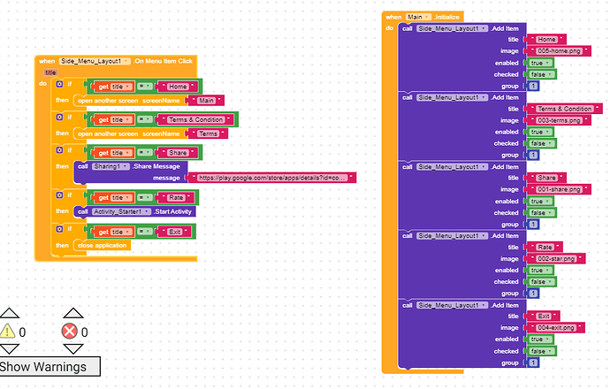610x389 pixels.
Task: Click down arrow below the warning icon
Action: [8, 350]
